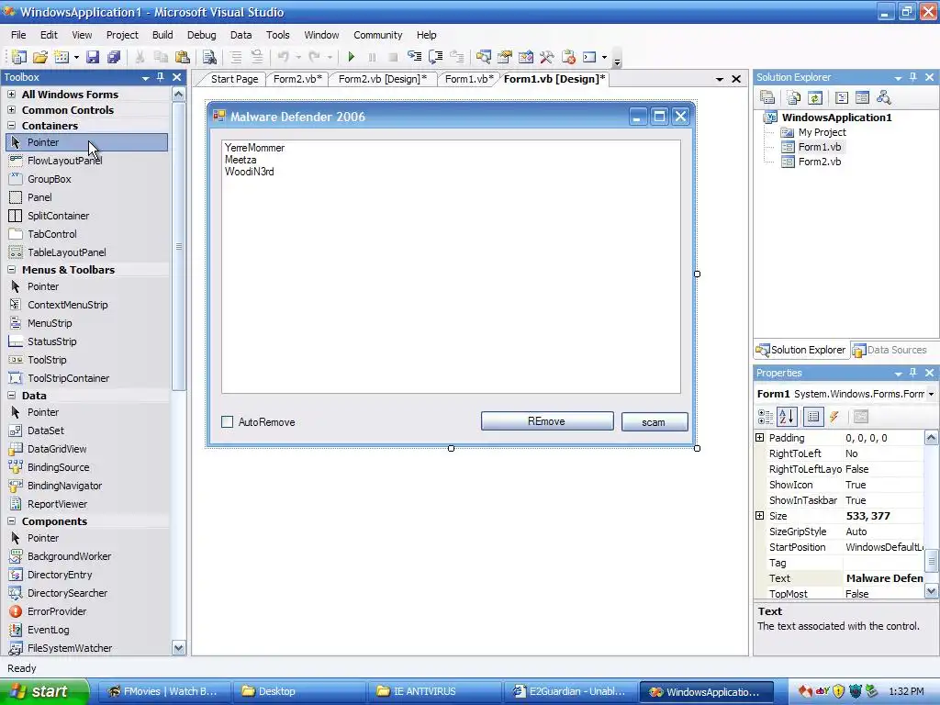Screen dimensions: 940x705
Task: Click the Save All toolbar icon
Action: point(113,57)
